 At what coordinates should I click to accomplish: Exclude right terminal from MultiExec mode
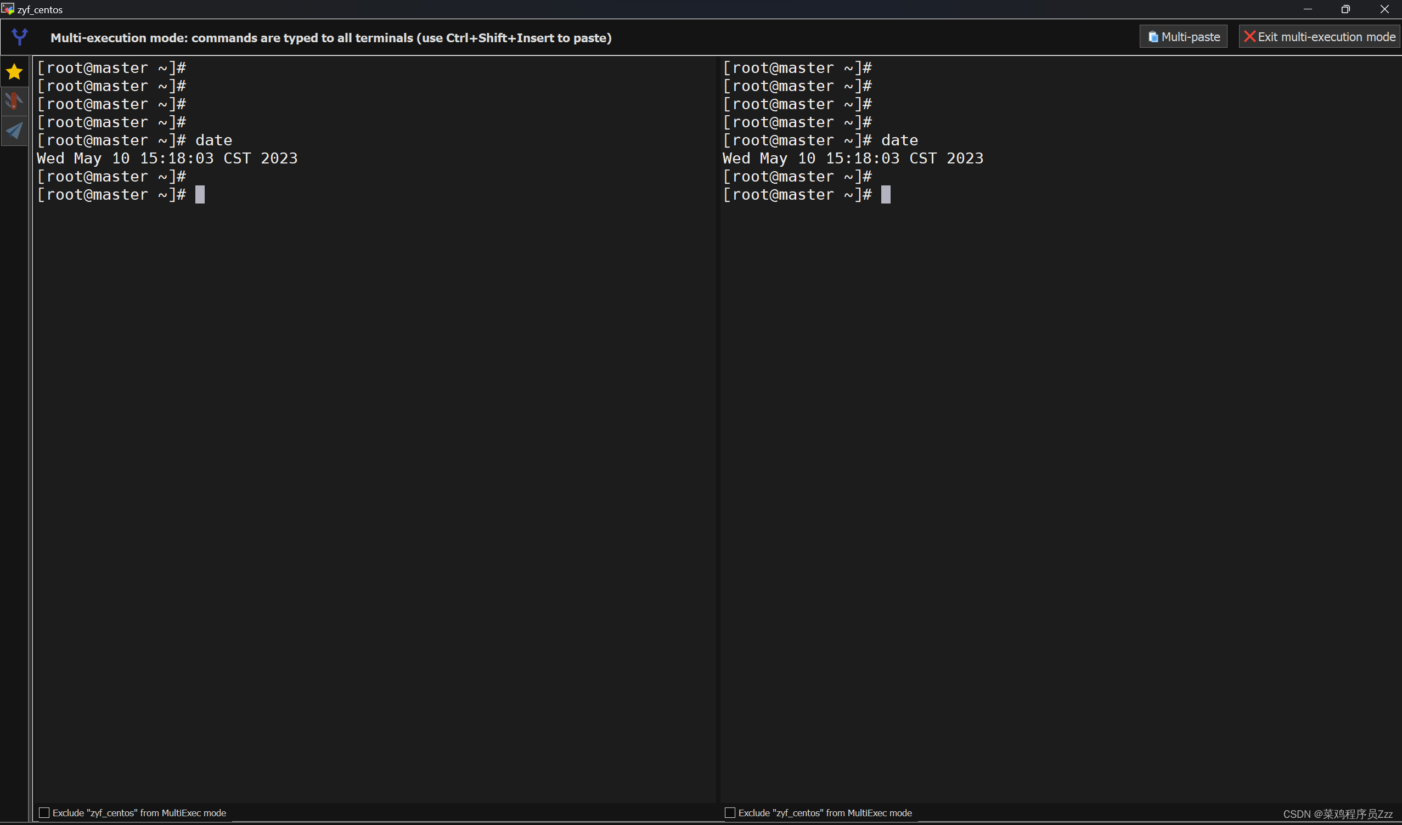click(730, 813)
